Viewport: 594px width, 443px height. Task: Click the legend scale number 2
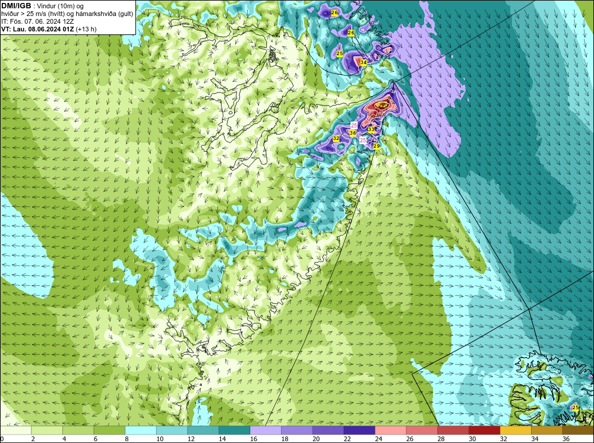pyautogui.click(x=33, y=439)
